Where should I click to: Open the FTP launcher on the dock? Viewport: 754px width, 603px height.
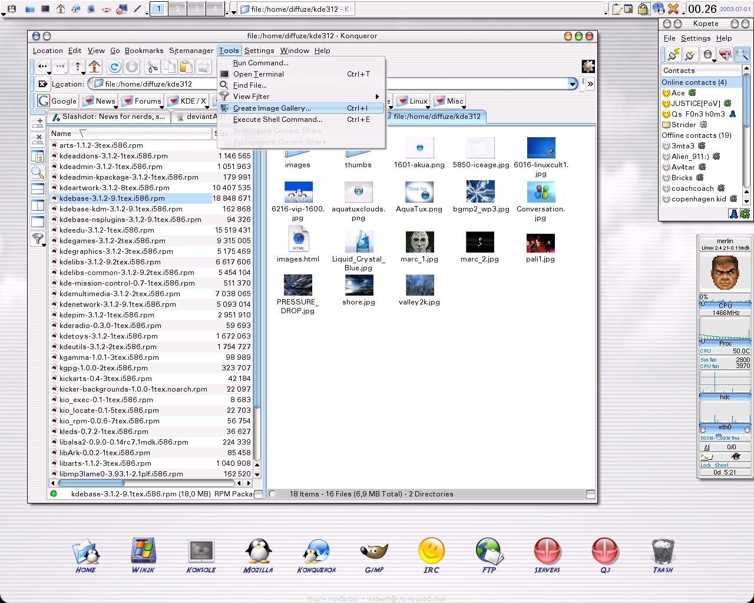pos(489,556)
